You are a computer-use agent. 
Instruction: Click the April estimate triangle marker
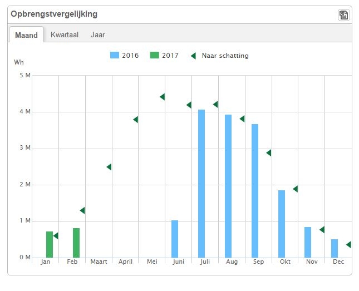pos(135,120)
